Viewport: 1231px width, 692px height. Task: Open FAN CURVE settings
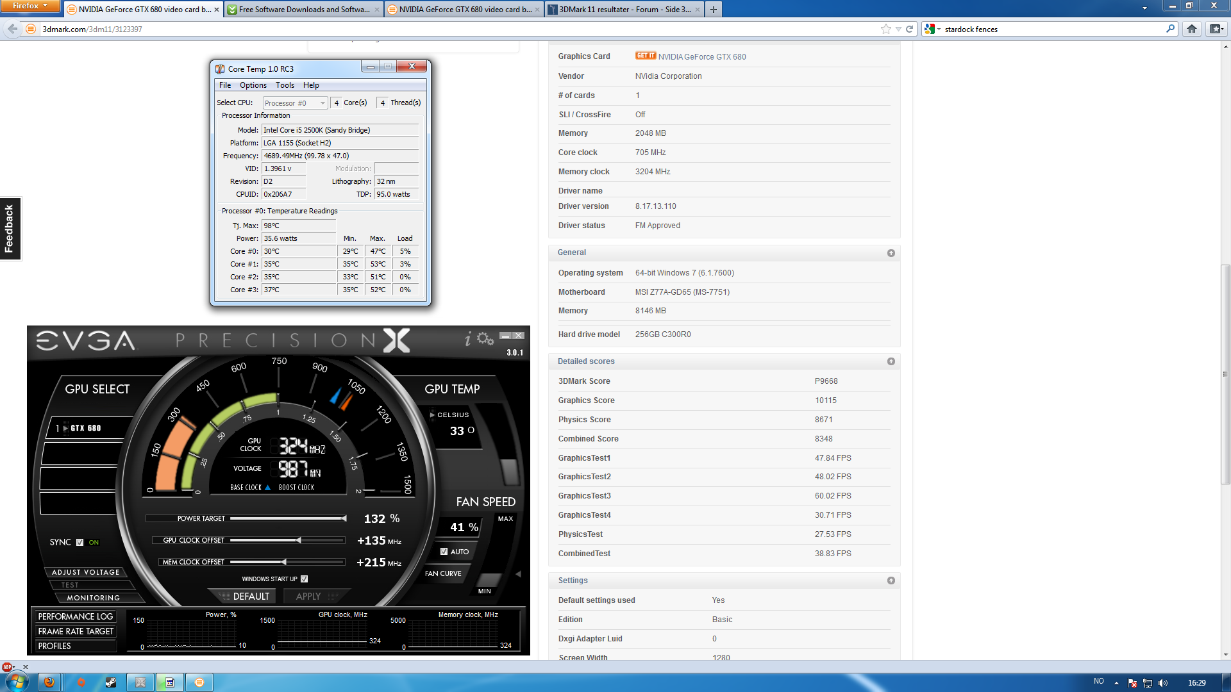click(x=443, y=573)
